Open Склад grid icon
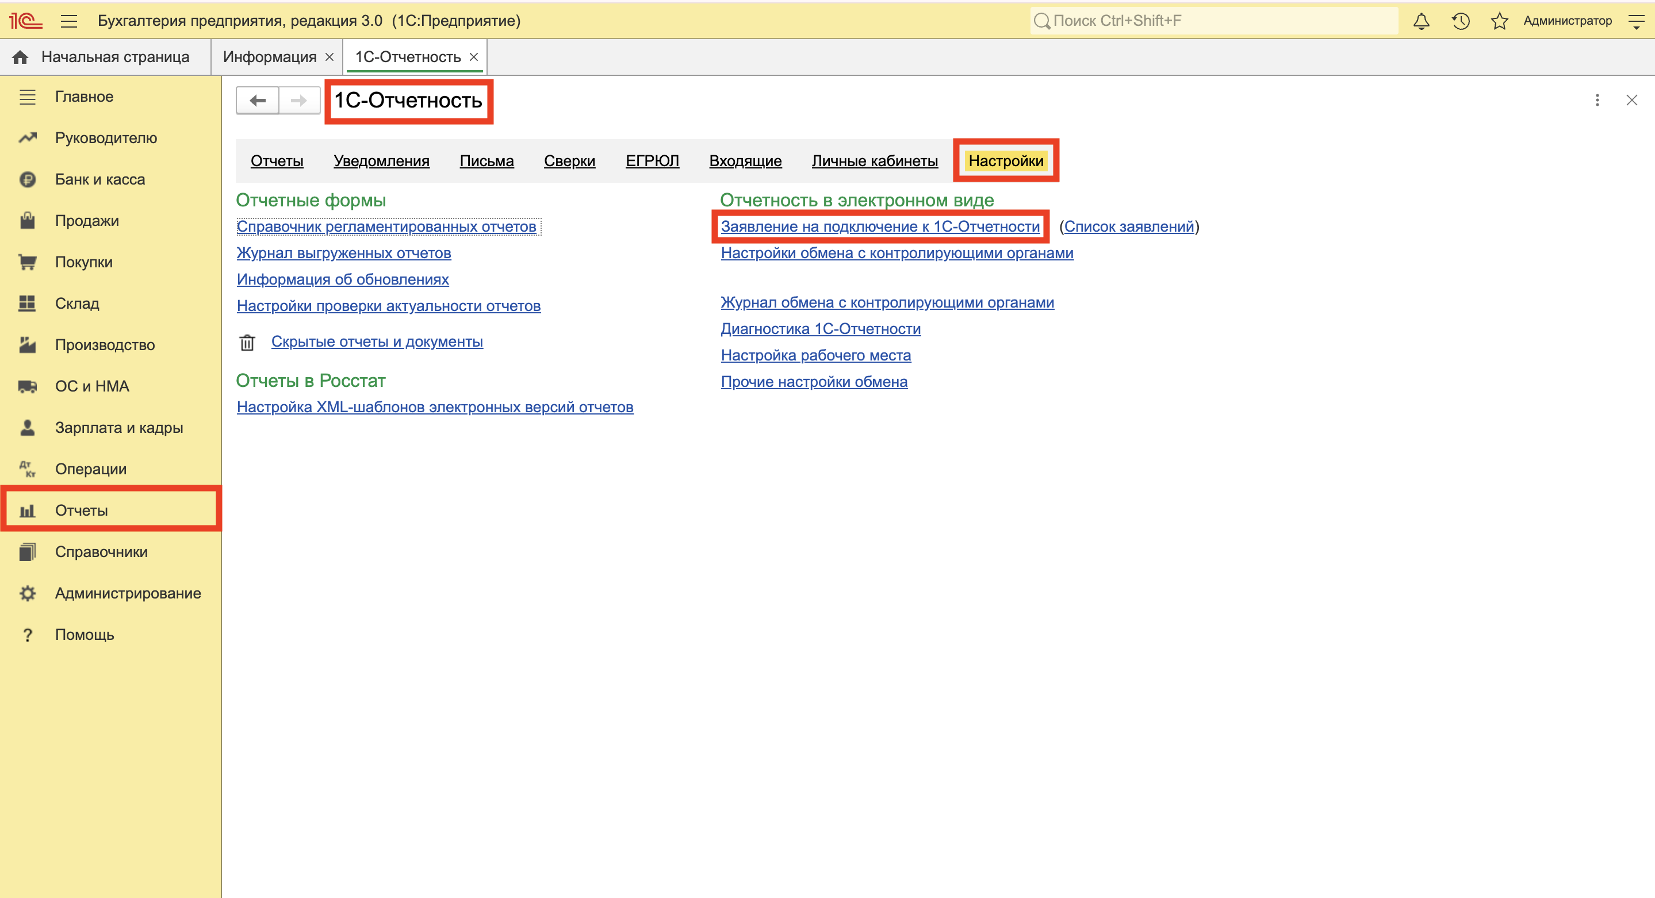This screenshot has width=1655, height=898. coord(27,303)
